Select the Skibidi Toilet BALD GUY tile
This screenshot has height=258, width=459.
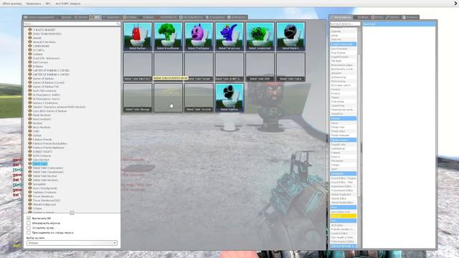[x=138, y=67]
